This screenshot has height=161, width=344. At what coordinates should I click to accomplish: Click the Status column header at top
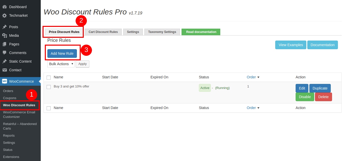204,77
